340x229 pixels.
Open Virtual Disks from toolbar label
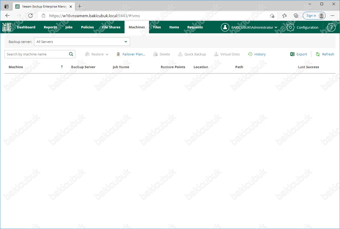(x=230, y=54)
